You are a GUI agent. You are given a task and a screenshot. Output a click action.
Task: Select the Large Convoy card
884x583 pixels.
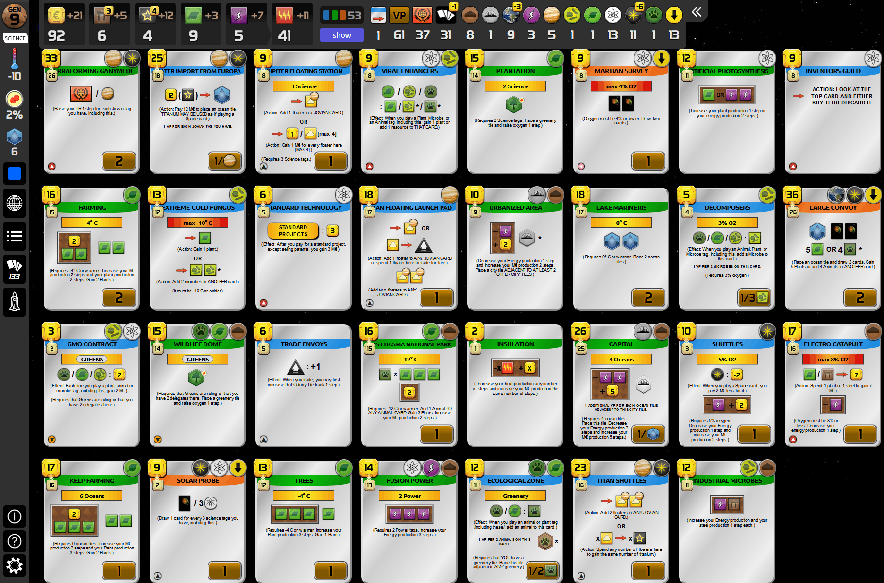(x=833, y=248)
